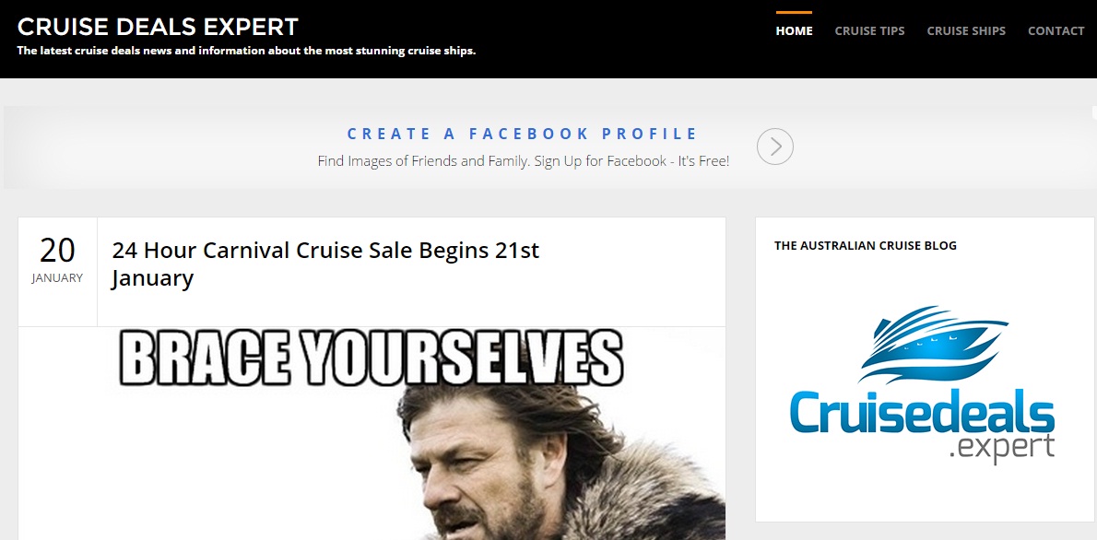The height and width of the screenshot is (540, 1097).
Task: Open the 24 Hour Carnival Cruise Sale post
Action: click(x=325, y=264)
